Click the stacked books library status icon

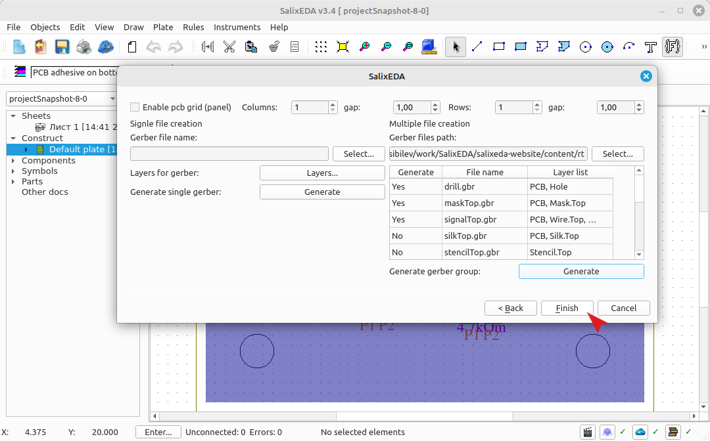click(x=673, y=432)
